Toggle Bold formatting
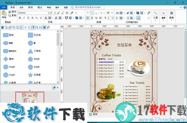The image size is (187, 123). 20,18
